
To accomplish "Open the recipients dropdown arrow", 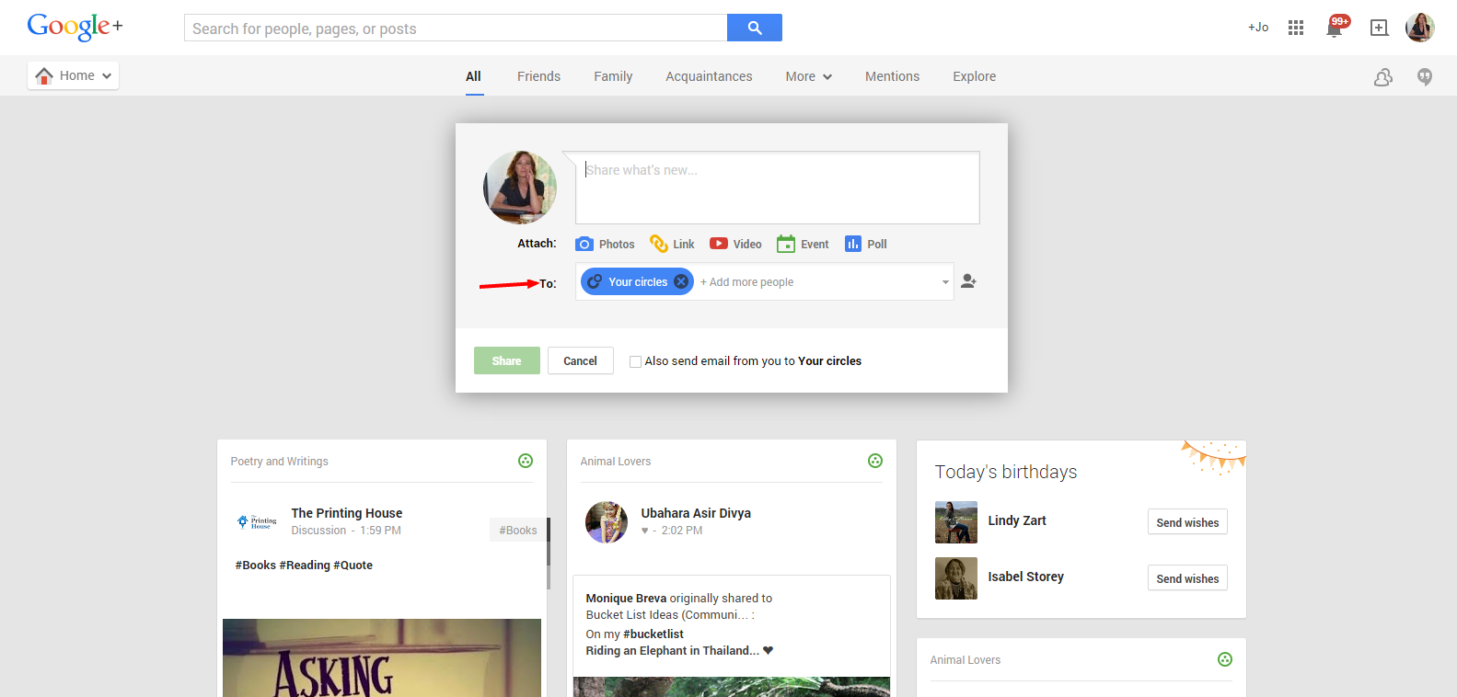I will coord(945,282).
